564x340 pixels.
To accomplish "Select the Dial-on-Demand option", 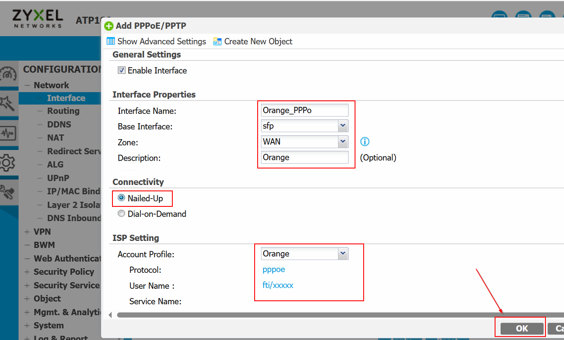I will [121, 213].
